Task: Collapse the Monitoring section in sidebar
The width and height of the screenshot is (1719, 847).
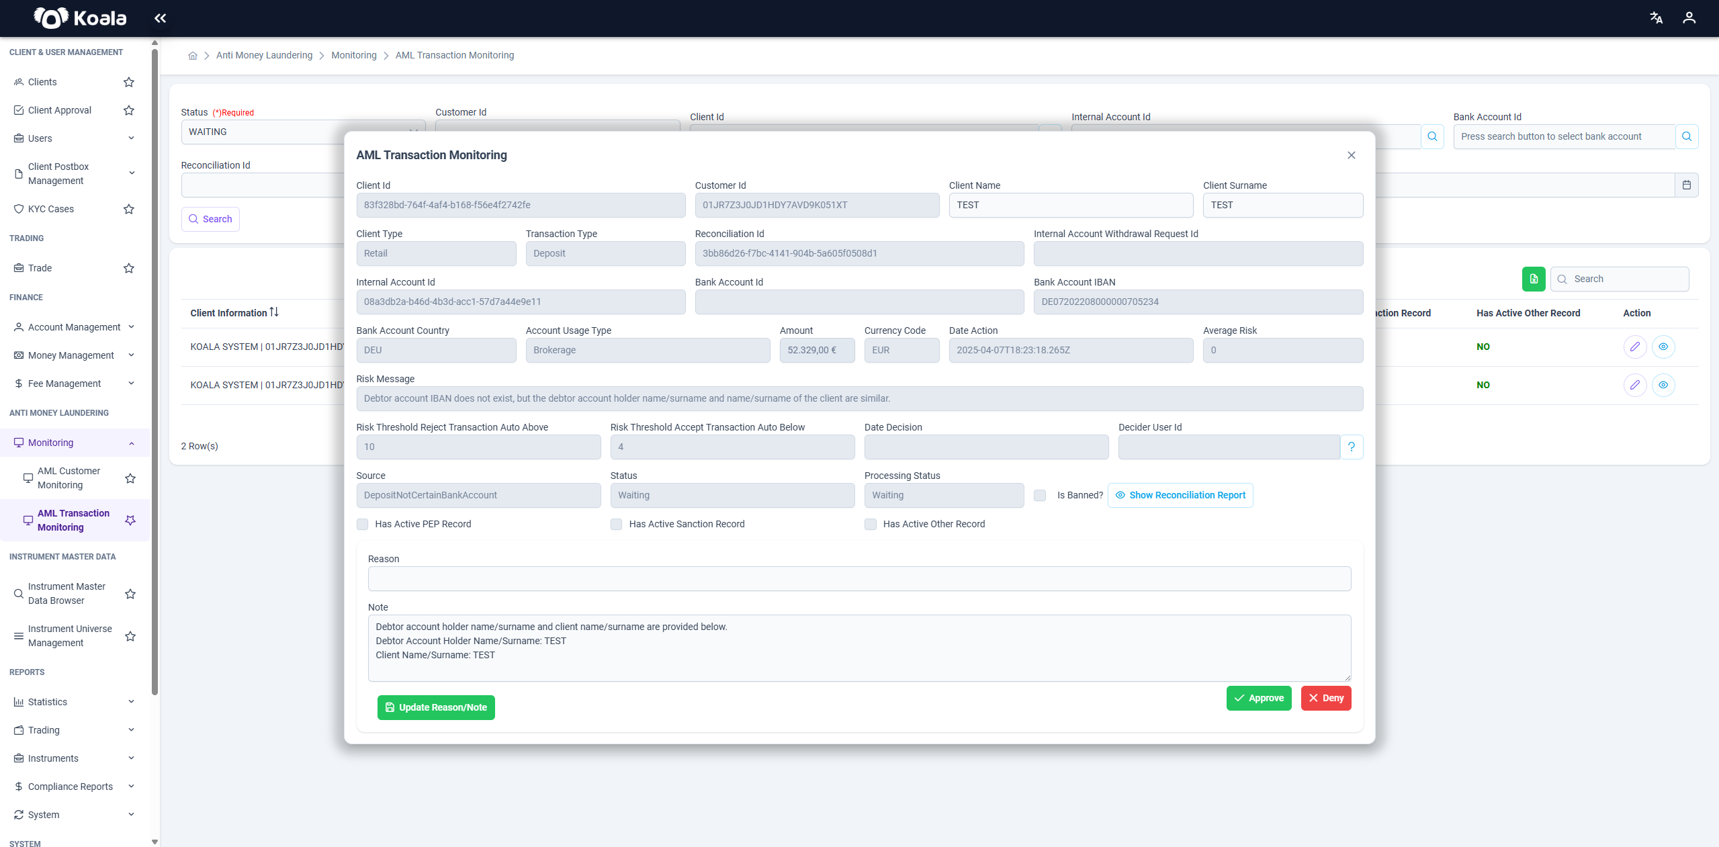Action: pos(132,443)
